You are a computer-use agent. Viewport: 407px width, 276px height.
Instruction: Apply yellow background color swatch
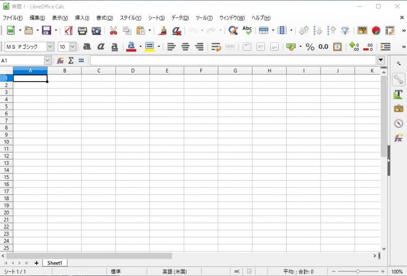pos(149,47)
